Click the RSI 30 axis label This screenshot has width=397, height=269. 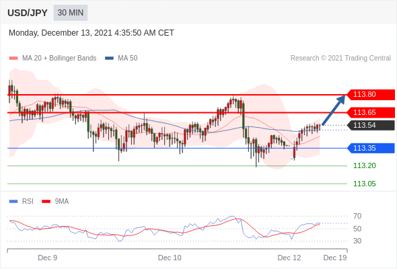[x=357, y=241]
